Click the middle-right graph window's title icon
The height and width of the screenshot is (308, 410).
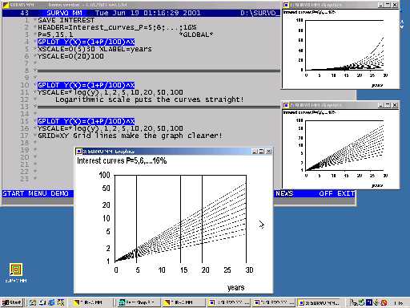tap(286, 105)
